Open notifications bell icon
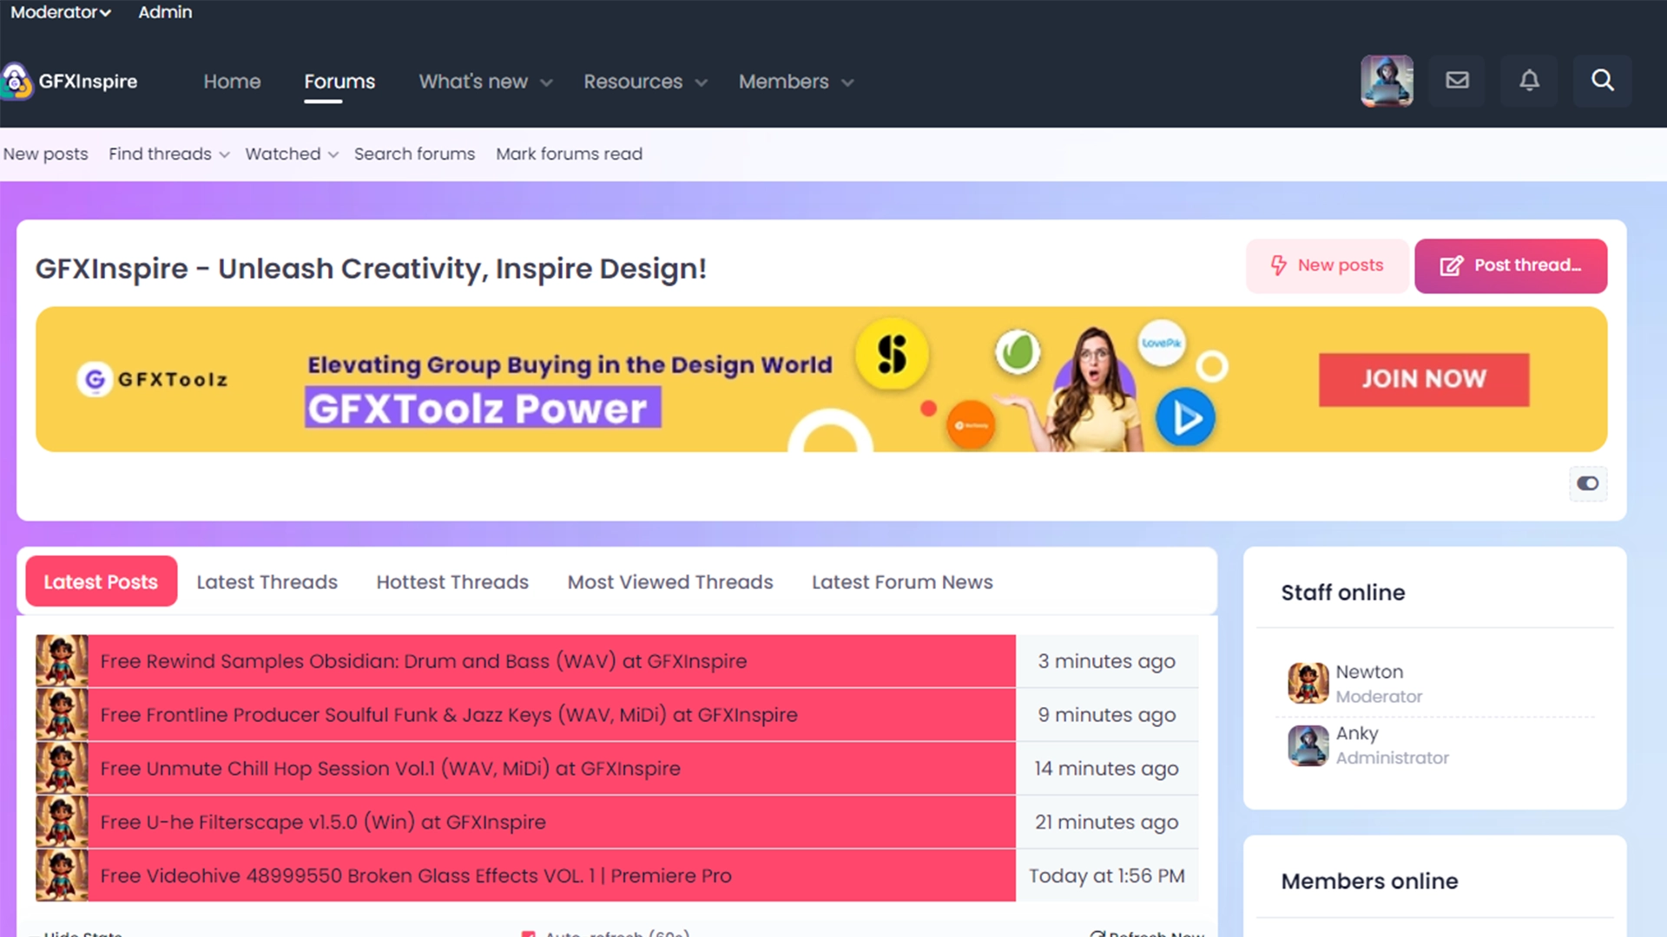Screen dimensions: 1667x937 coord(1529,81)
